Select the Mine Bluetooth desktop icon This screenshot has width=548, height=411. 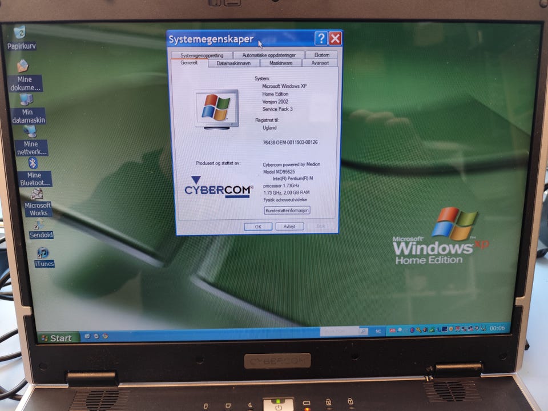click(34, 172)
